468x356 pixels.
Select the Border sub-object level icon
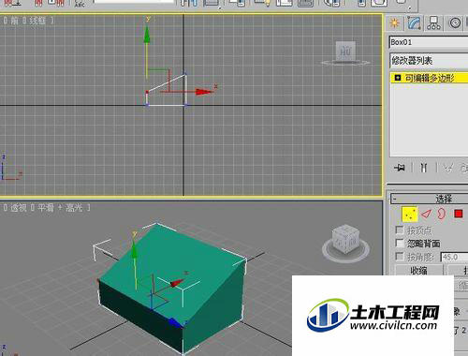441,214
